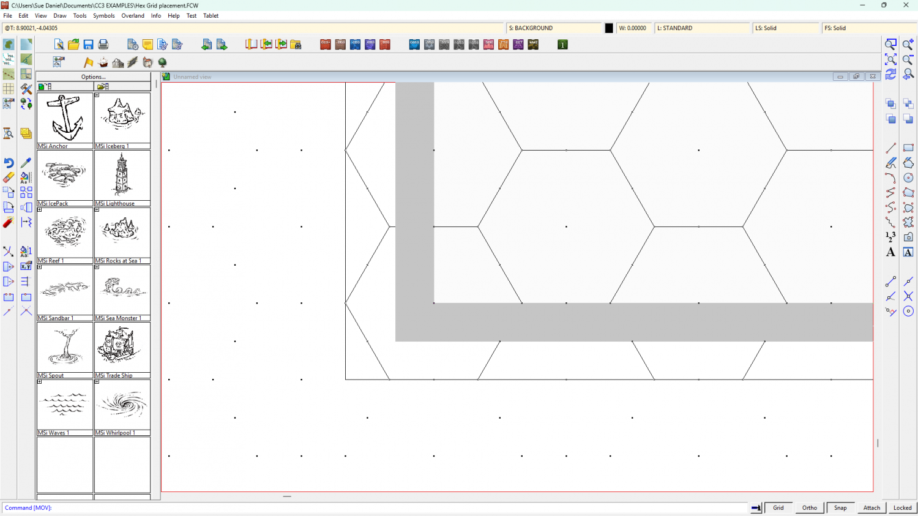
Task: Click the Print icon in toolbar
Action: pyautogui.click(x=103, y=45)
